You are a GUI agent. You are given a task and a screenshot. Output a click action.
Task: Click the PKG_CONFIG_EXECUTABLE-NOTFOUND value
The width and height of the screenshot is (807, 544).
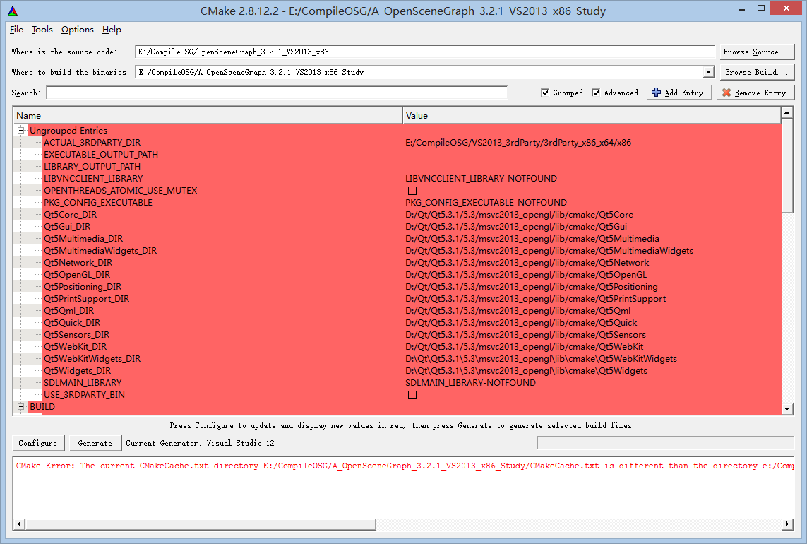tap(486, 203)
